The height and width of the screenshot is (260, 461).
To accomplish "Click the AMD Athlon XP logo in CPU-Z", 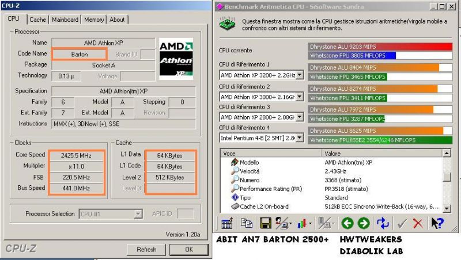I will pyautogui.click(x=176, y=59).
